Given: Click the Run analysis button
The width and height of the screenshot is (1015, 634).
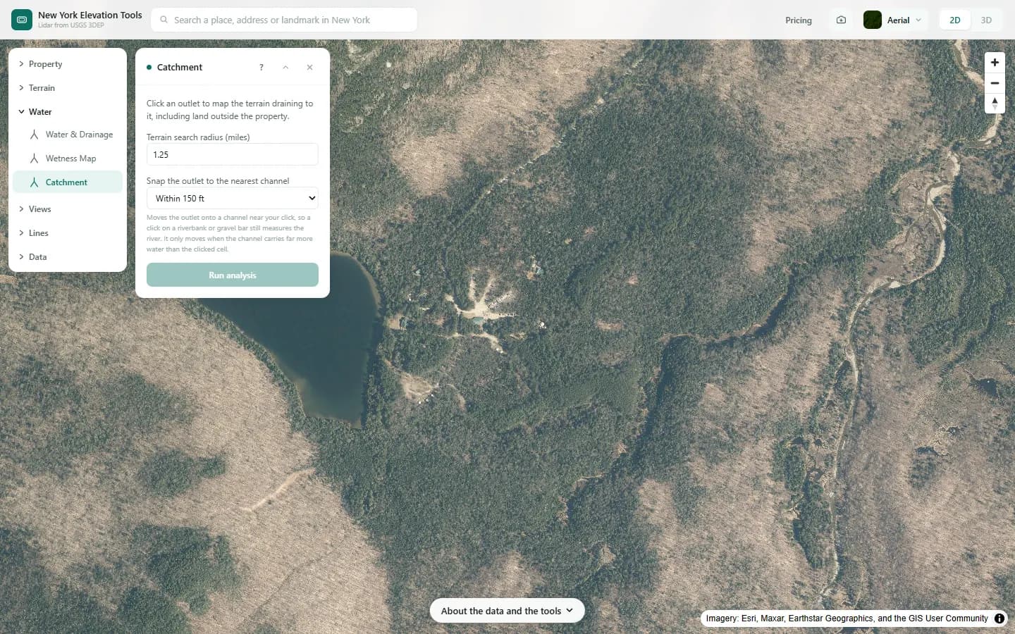Looking at the screenshot, I should coord(233,275).
